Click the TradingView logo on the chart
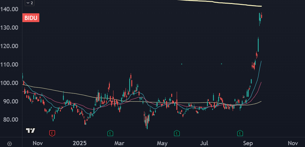This screenshot has width=305, height=147. (31, 130)
